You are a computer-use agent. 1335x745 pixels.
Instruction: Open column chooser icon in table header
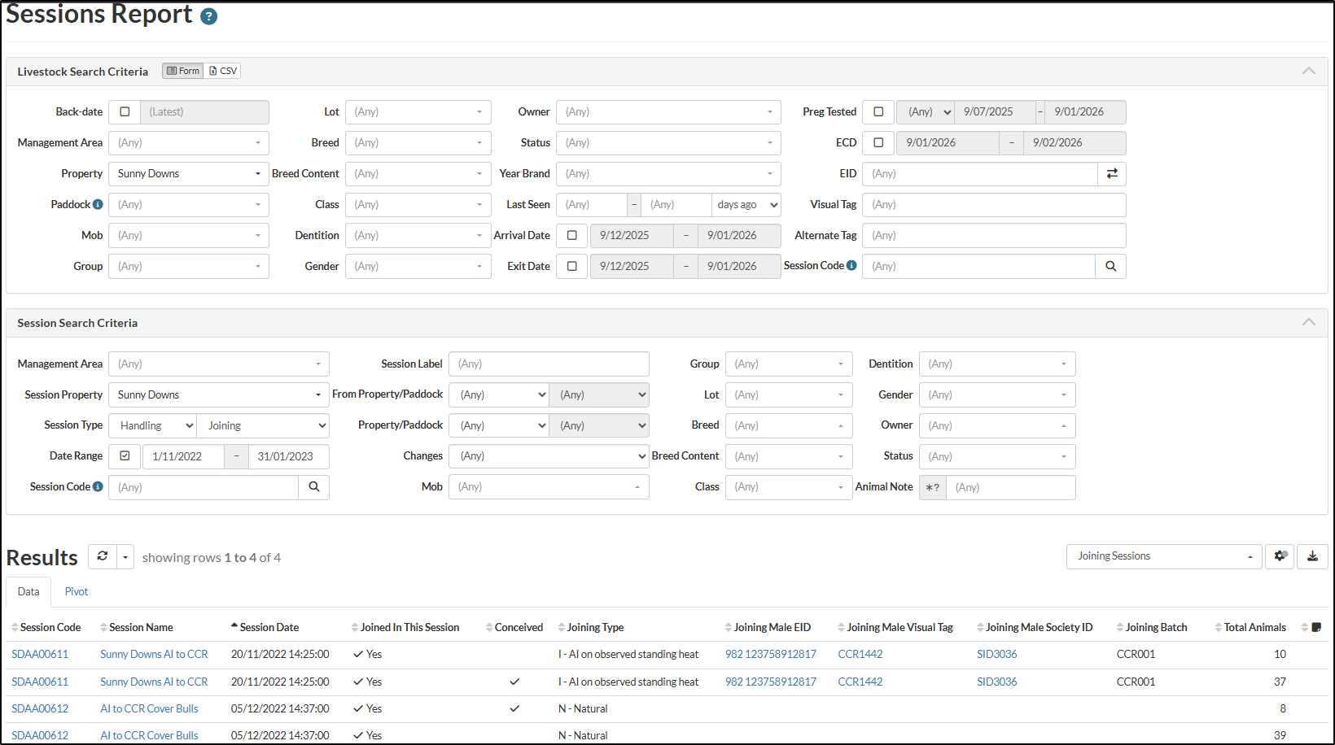[x=1316, y=627]
